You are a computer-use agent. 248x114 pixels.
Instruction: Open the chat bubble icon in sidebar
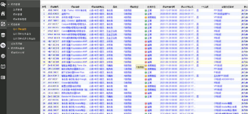(x=3, y=45)
